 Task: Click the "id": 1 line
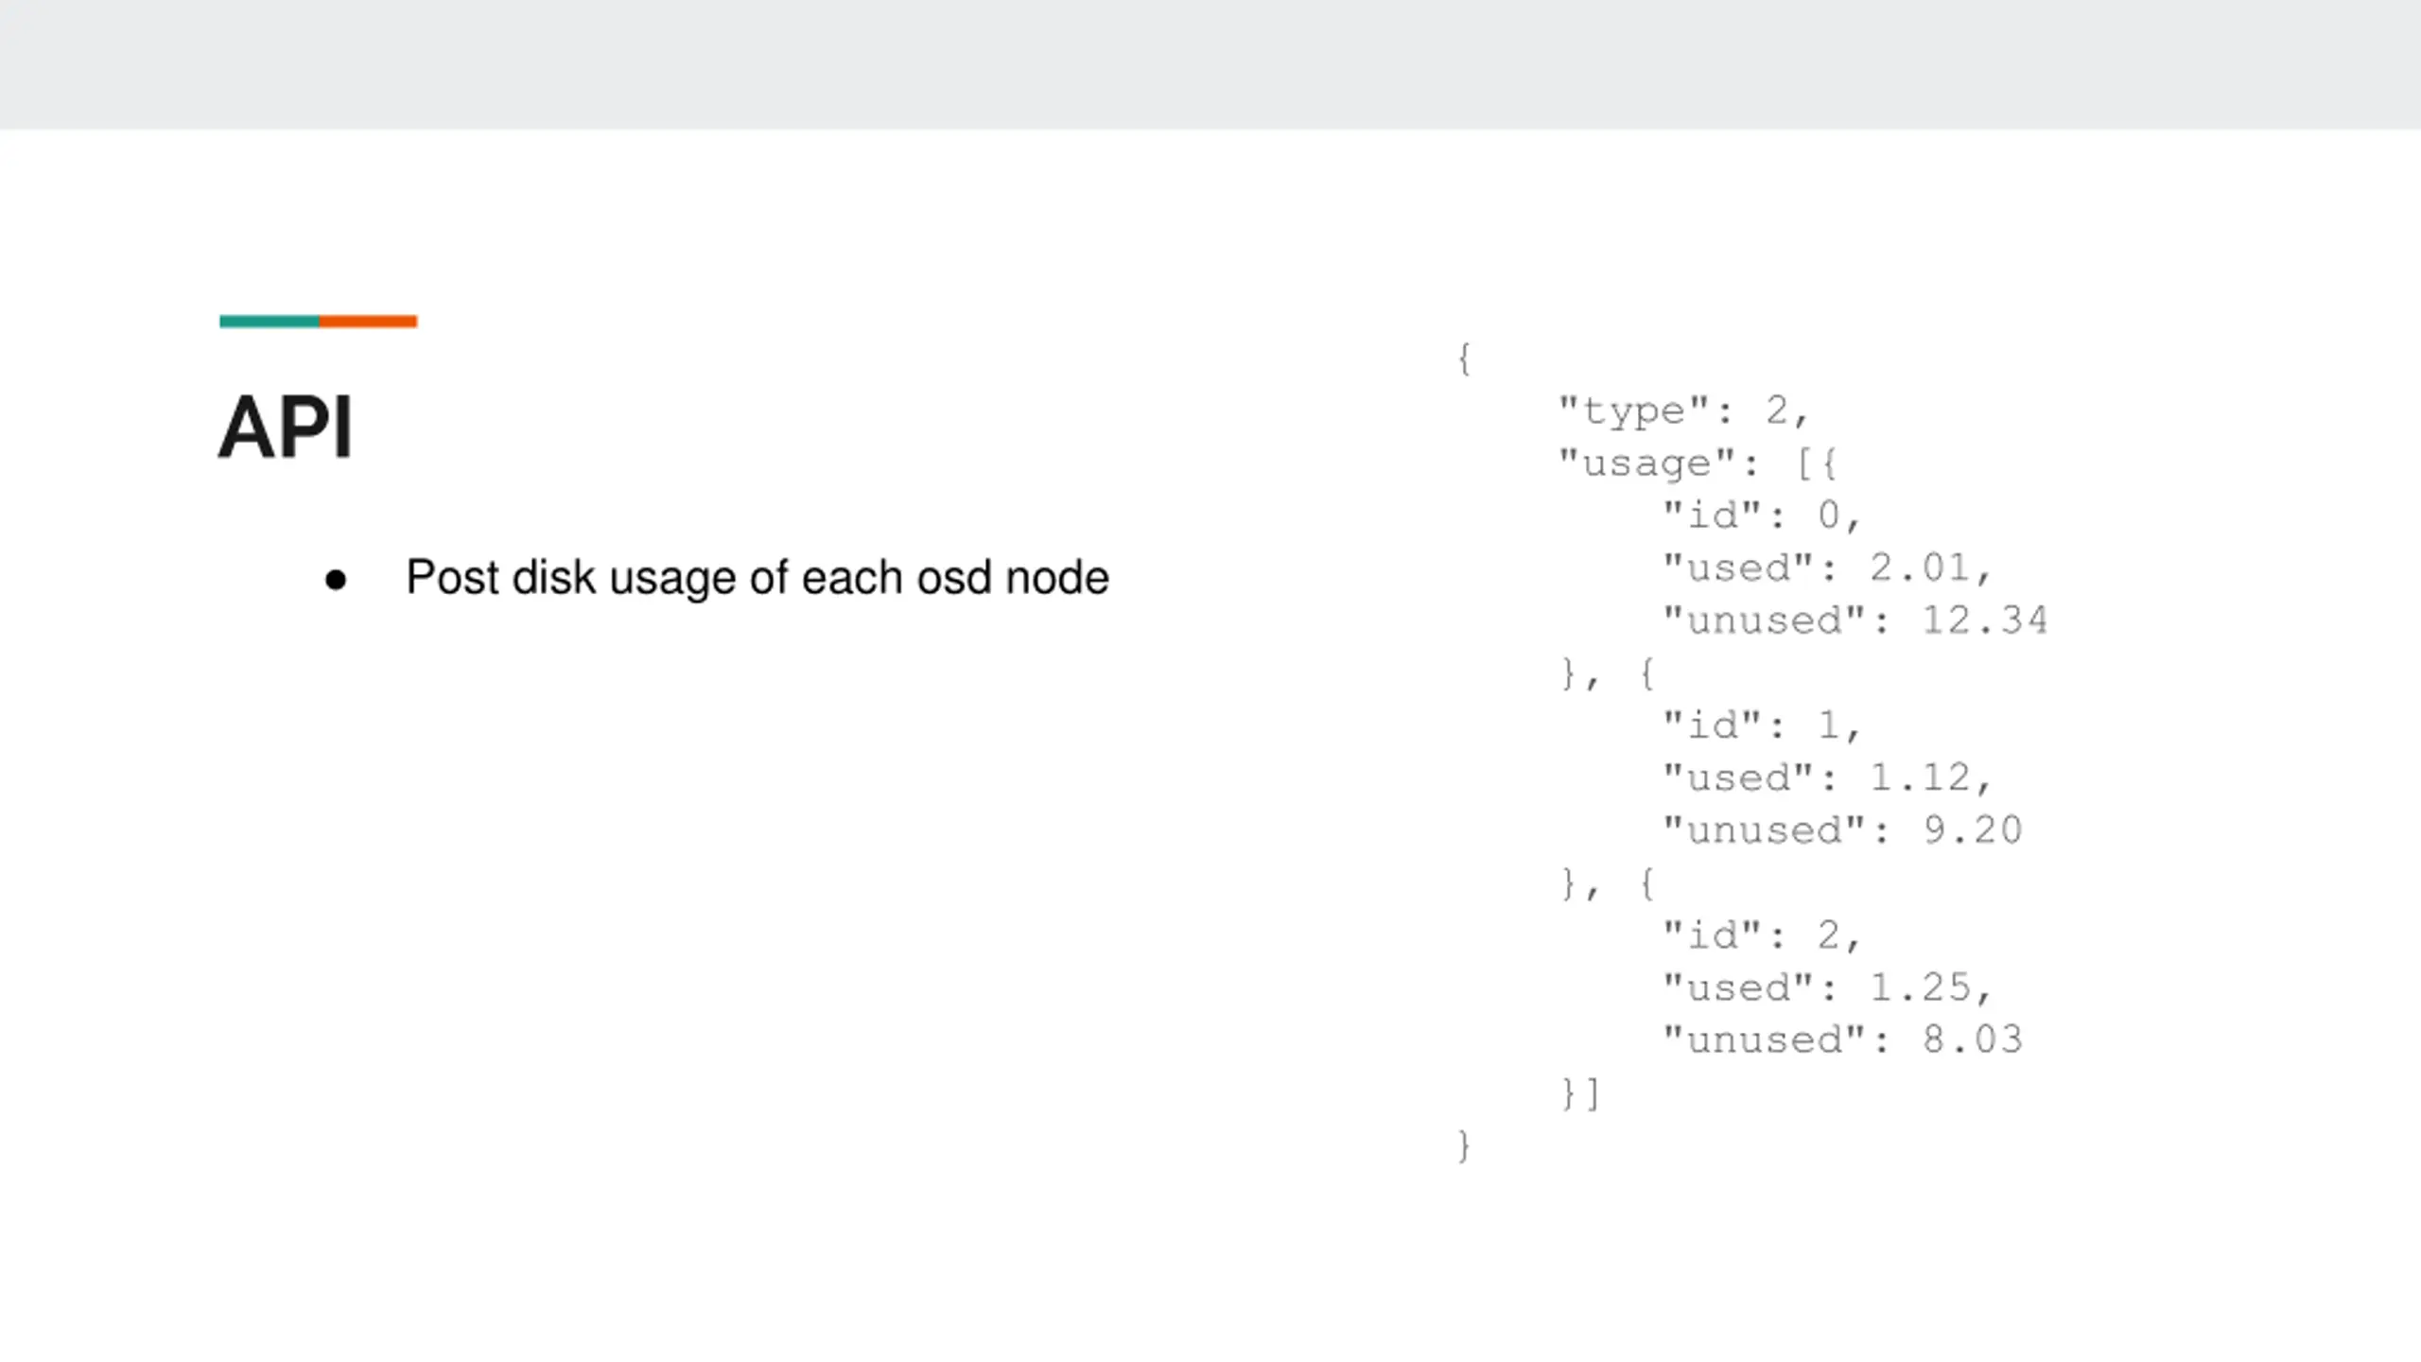coord(1761,725)
